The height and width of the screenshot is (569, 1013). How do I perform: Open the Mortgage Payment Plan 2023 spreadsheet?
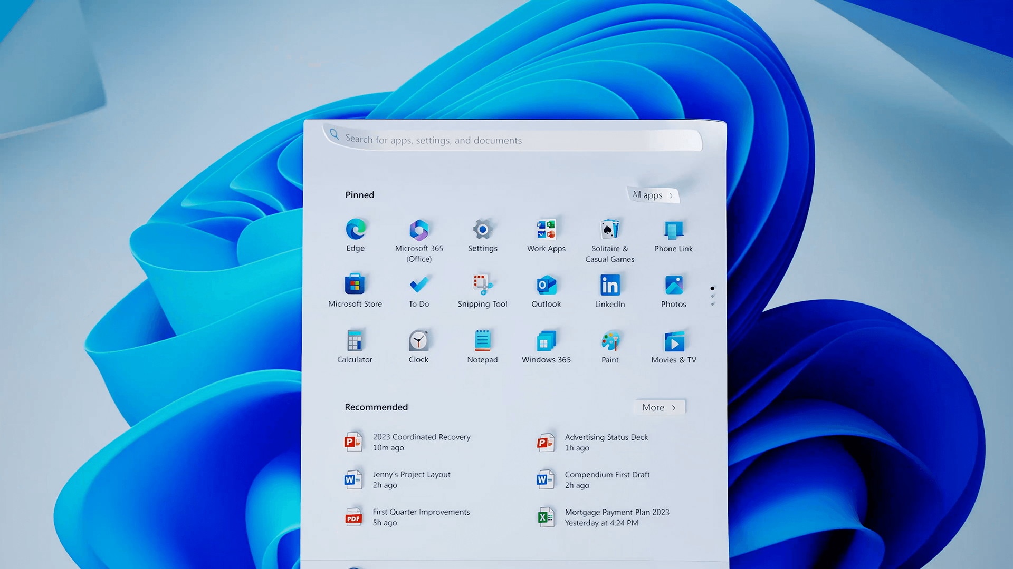coord(616,517)
